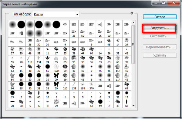The height and width of the screenshot is (119, 182).
Task: Select the dune grass brush labeled 134
Action: [39, 60]
